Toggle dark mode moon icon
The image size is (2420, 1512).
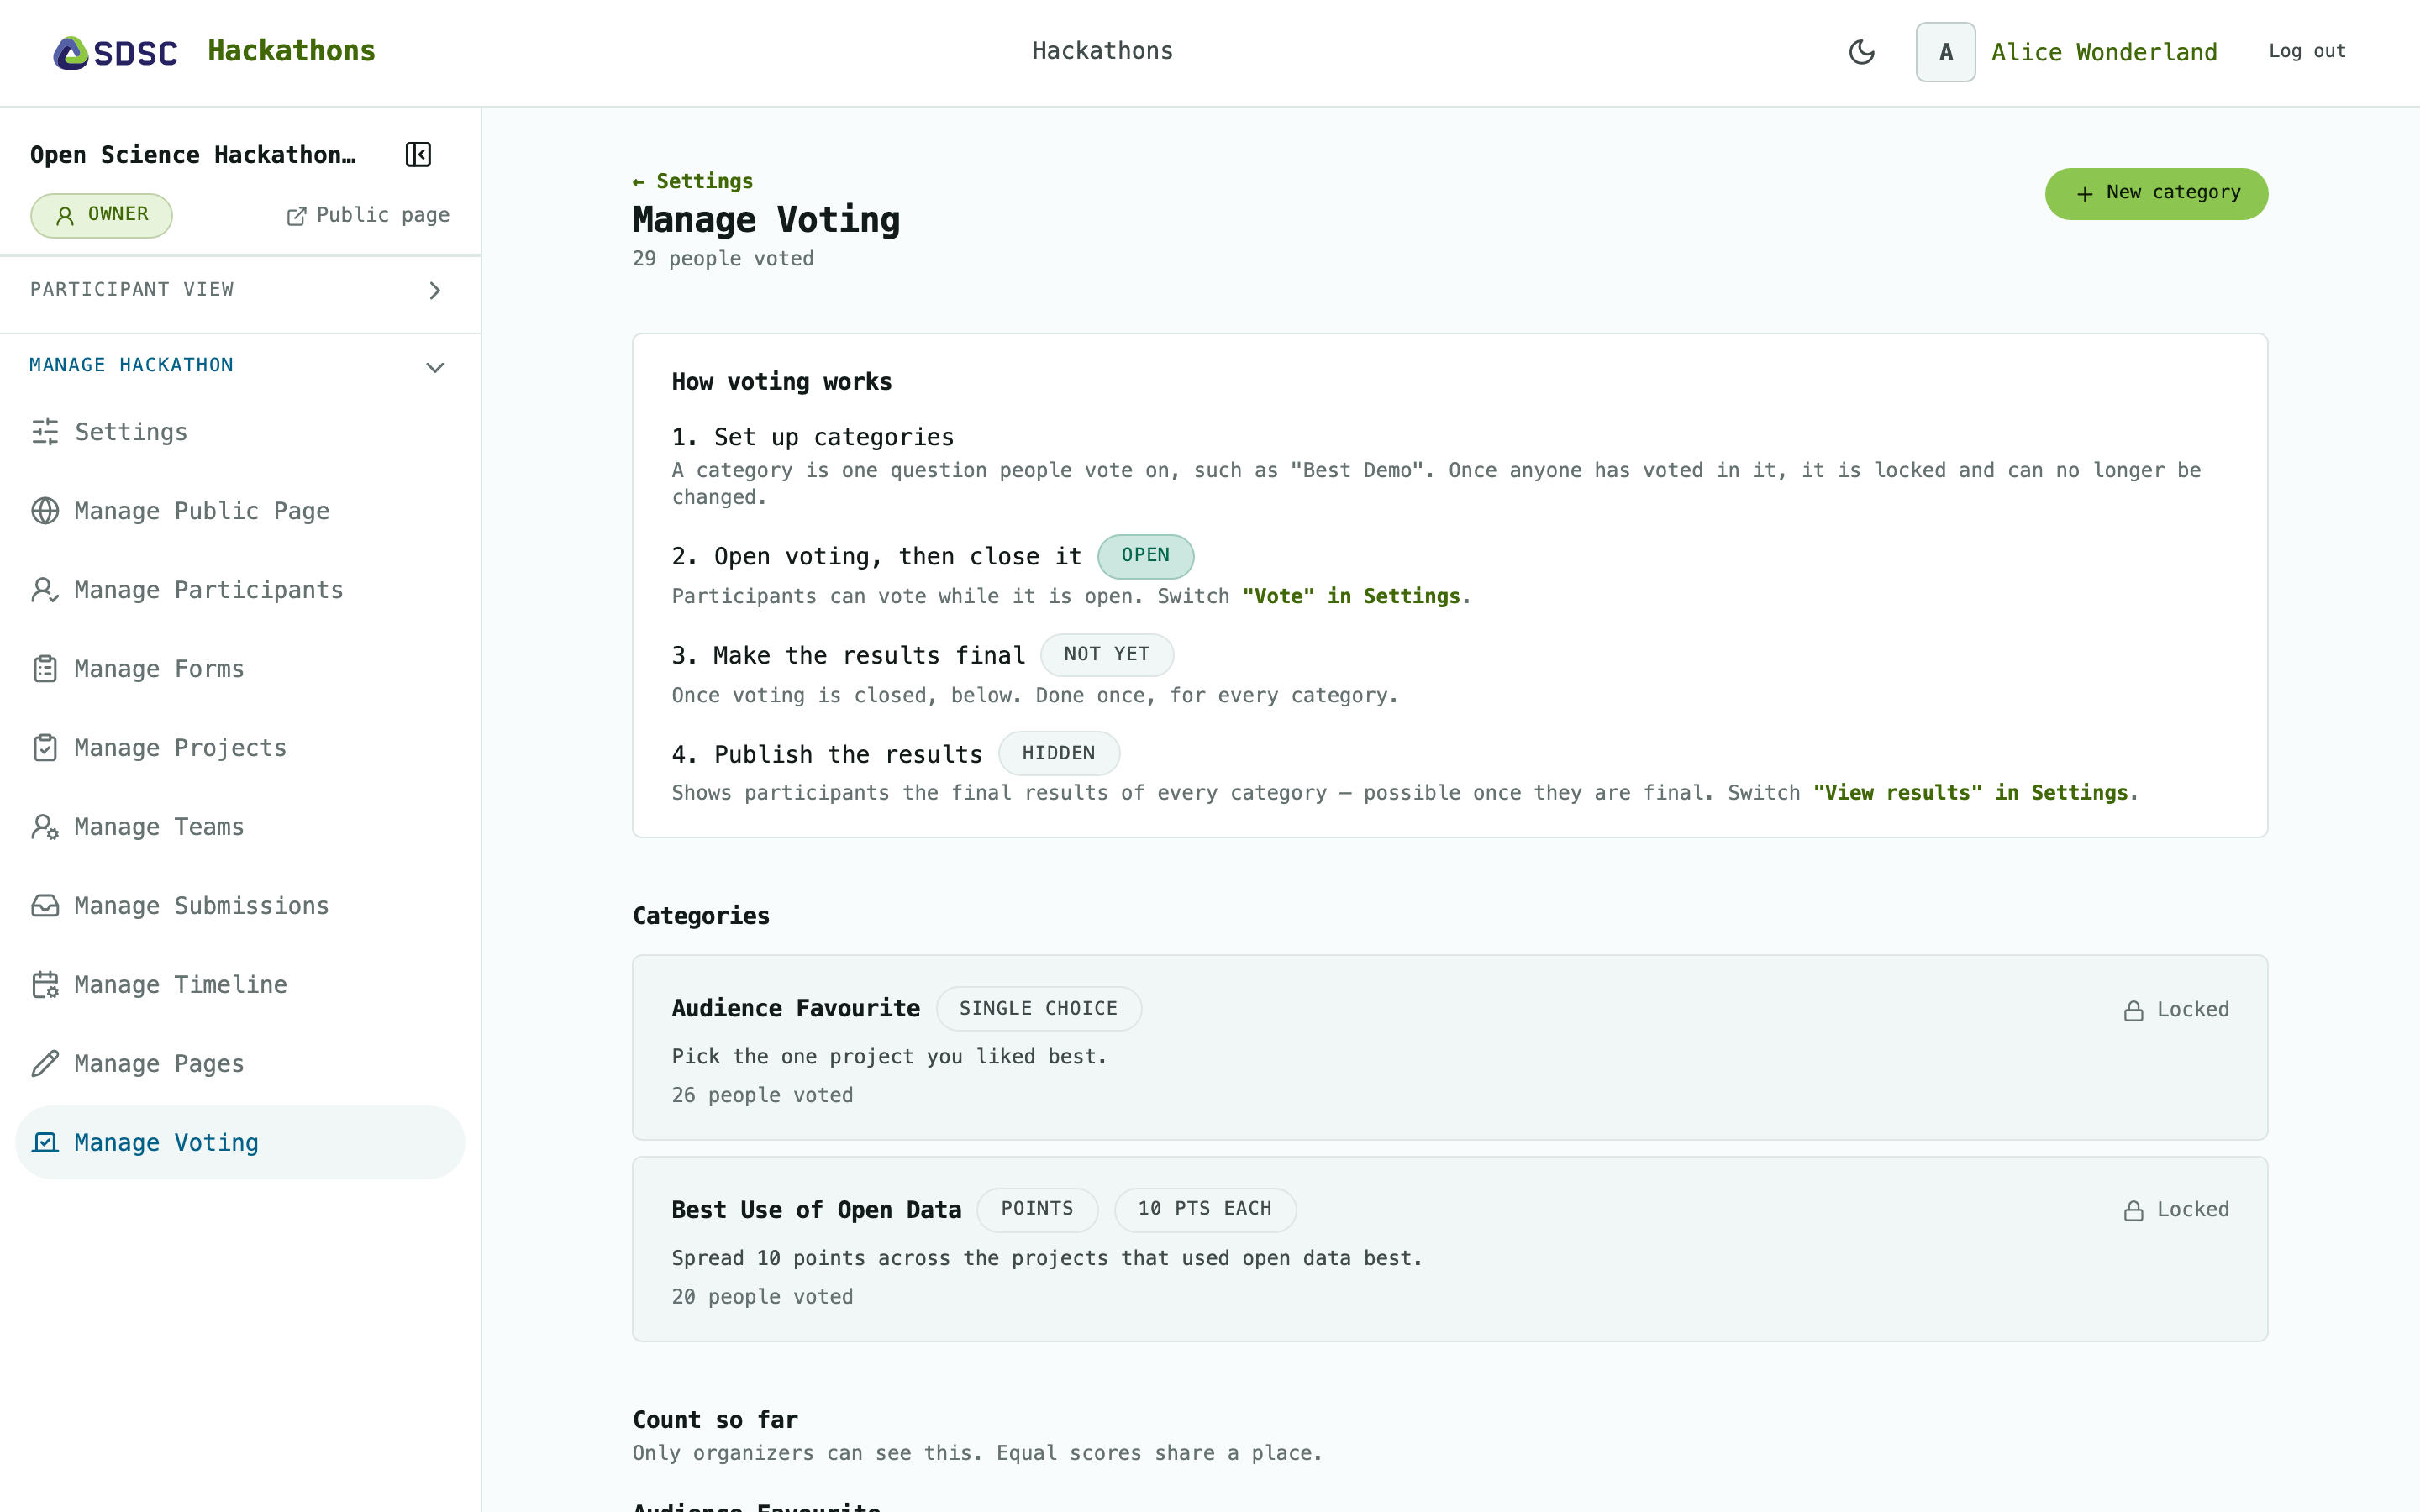point(1861,52)
